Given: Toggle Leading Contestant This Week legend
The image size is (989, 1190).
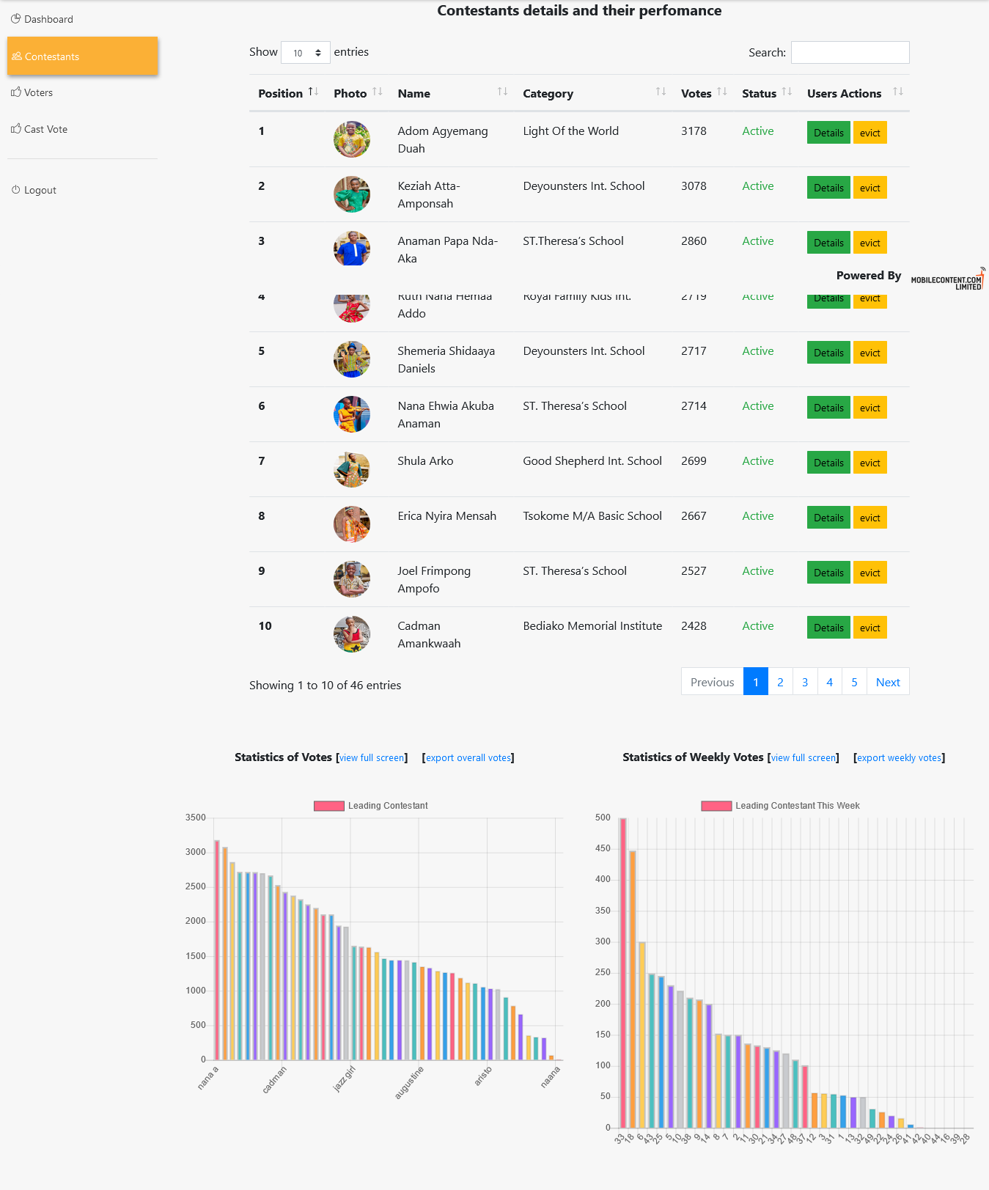Looking at the screenshot, I should pyautogui.click(x=716, y=806).
